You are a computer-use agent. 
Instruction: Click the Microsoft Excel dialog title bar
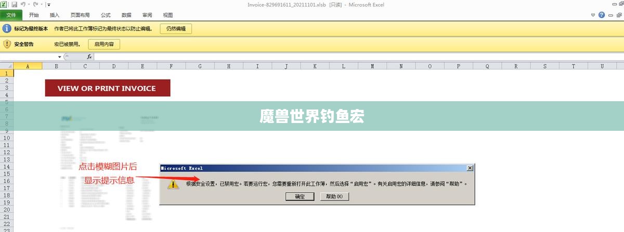(x=317, y=168)
